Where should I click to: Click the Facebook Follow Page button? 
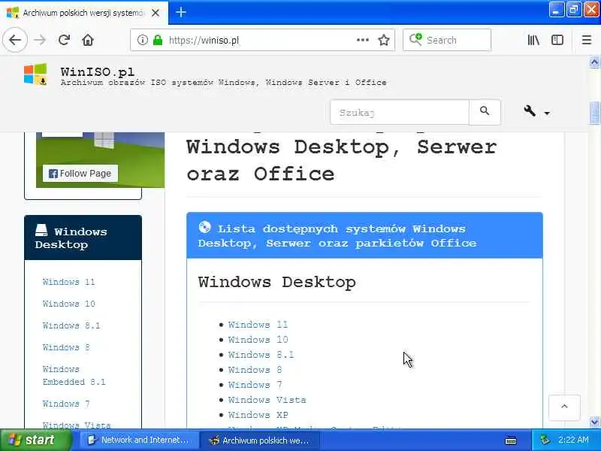click(80, 174)
